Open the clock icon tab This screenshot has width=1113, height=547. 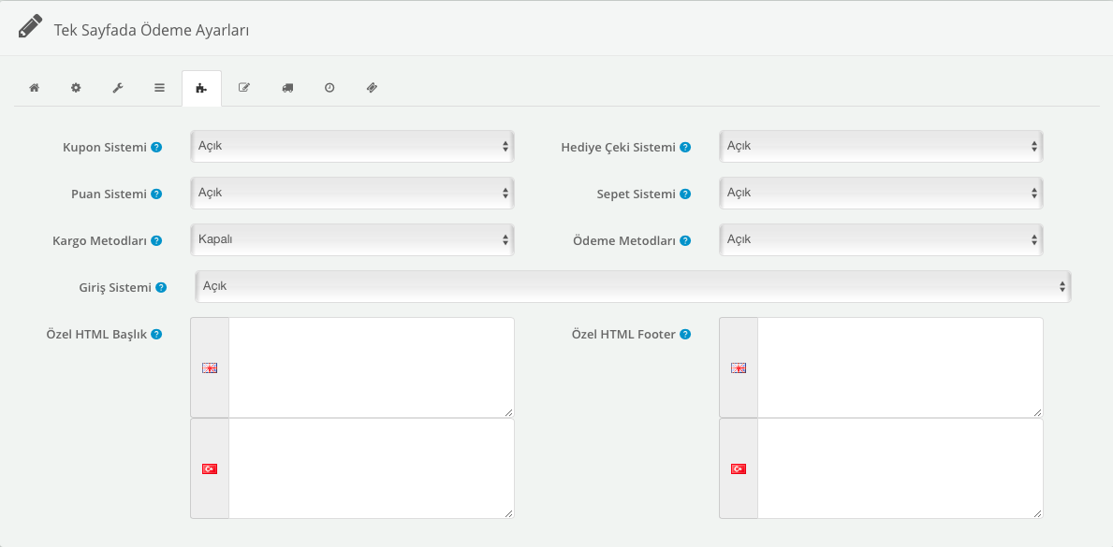click(x=330, y=88)
